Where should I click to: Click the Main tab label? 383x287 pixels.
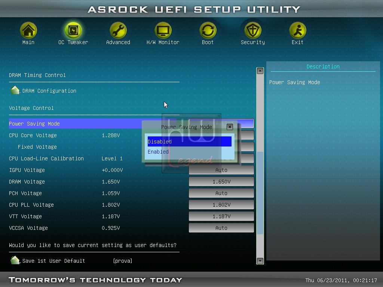coord(28,42)
